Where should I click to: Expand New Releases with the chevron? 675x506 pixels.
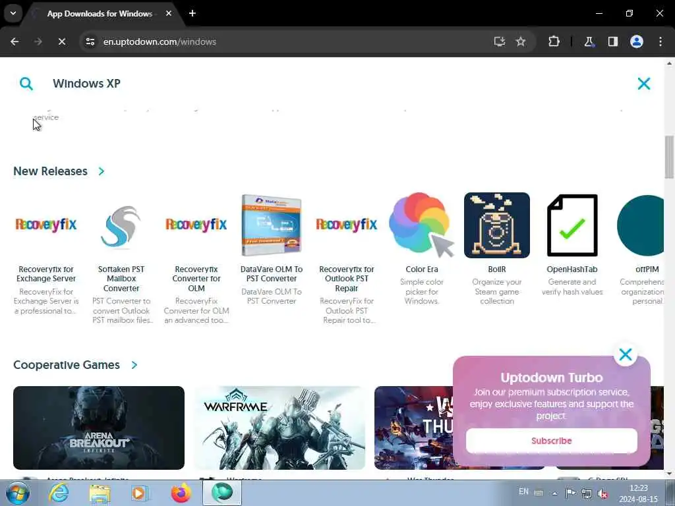click(101, 171)
